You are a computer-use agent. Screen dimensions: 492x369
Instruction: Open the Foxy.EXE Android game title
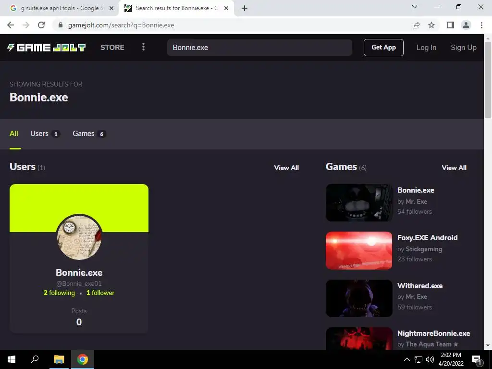tap(427, 238)
